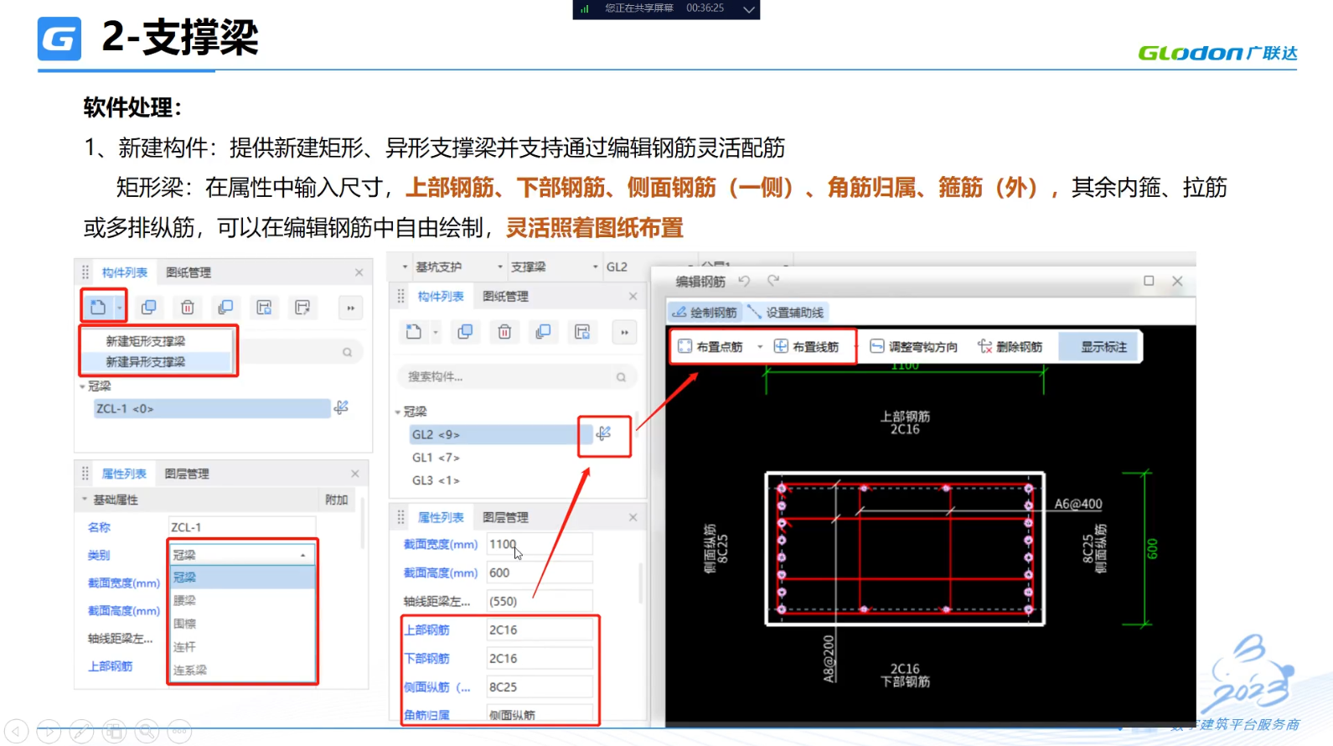The image size is (1333, 746).
Task: Select the 删除钢筋 tool
Action: [x=1010, y=346]
